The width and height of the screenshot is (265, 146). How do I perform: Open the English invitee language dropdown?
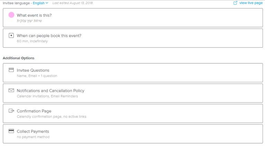click(40, 3)
